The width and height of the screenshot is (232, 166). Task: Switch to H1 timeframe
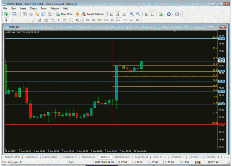112,20
